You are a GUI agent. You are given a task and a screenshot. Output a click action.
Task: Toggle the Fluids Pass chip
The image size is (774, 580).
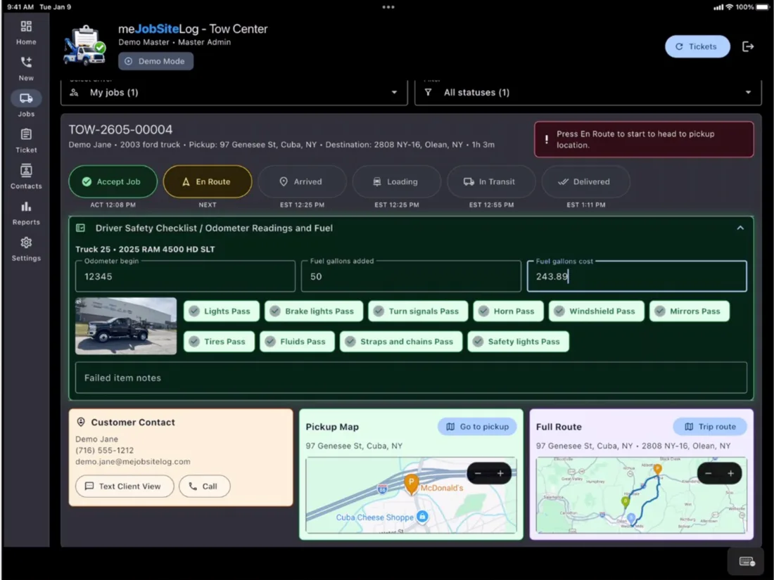(297, 341)
